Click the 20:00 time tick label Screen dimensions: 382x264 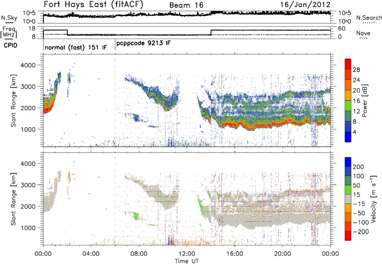pos(282,254)
